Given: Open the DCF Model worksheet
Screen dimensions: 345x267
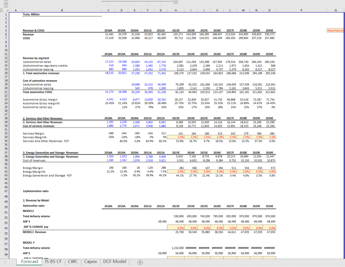Looking at the screenshot, I should coord(114,261).
